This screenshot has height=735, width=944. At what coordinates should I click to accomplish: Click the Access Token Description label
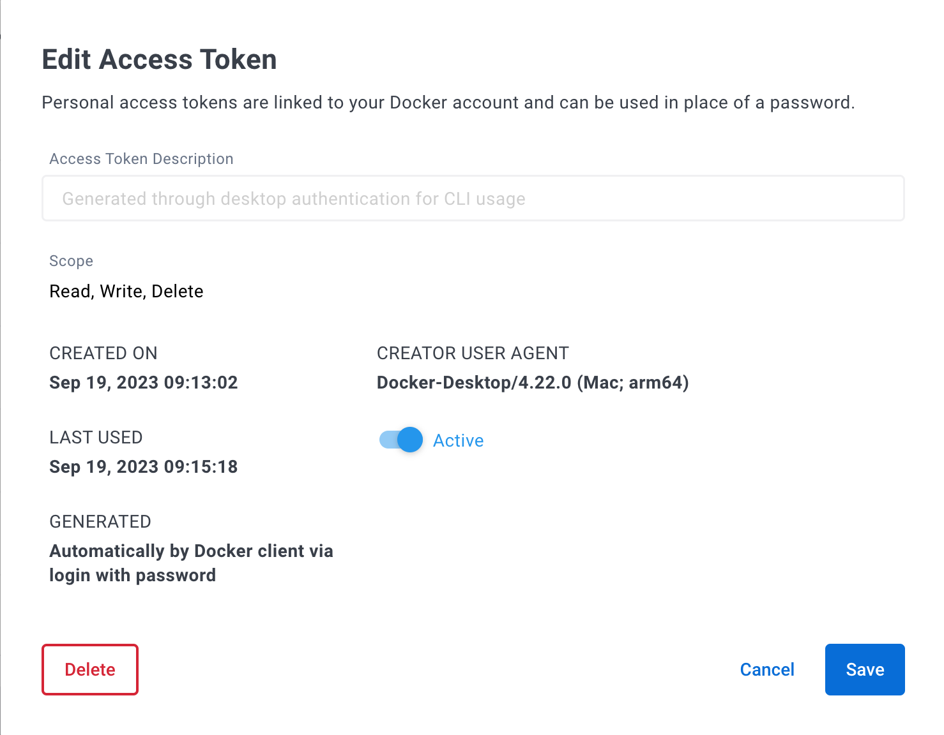tap(141, 158)
